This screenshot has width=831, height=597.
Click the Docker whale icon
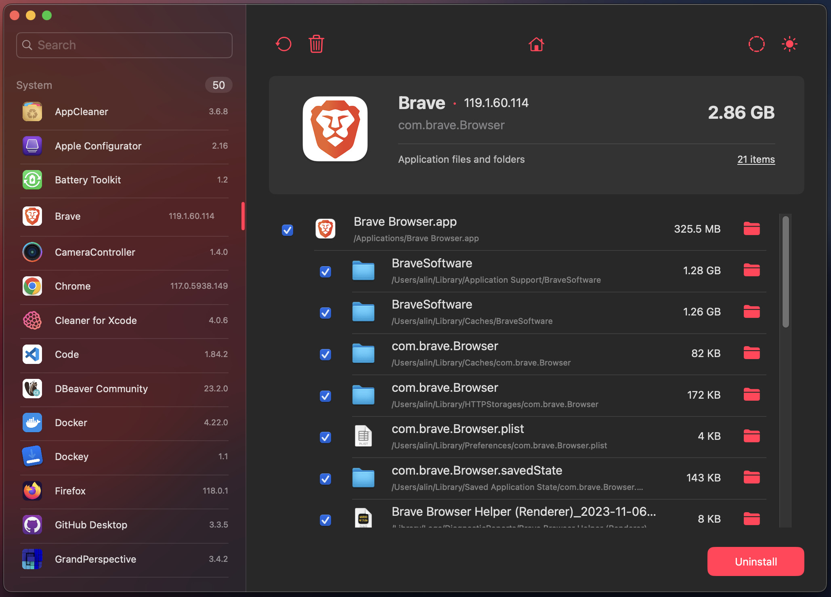[32, 423]
